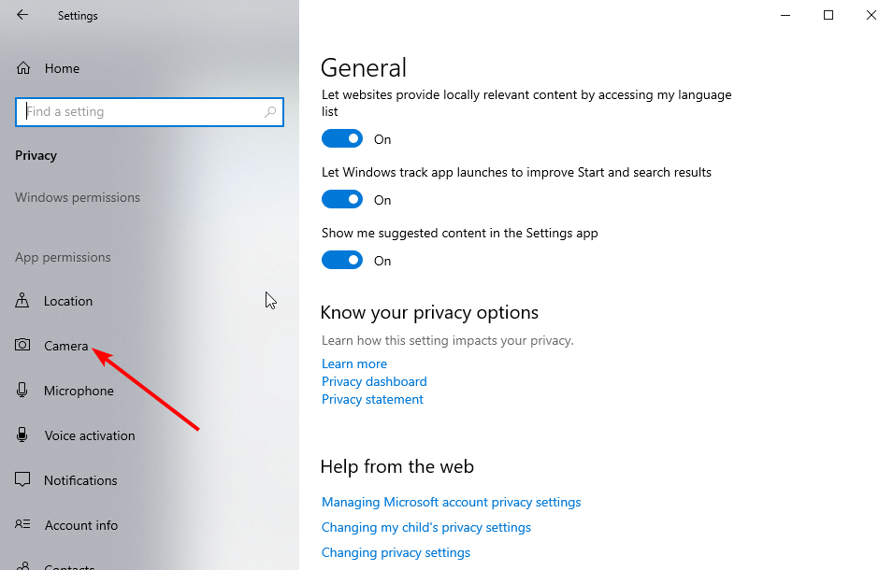This screenshot has width=893, height=570.
Task: Click the Notifications icon in sidebar
Action: click(23, 480)
